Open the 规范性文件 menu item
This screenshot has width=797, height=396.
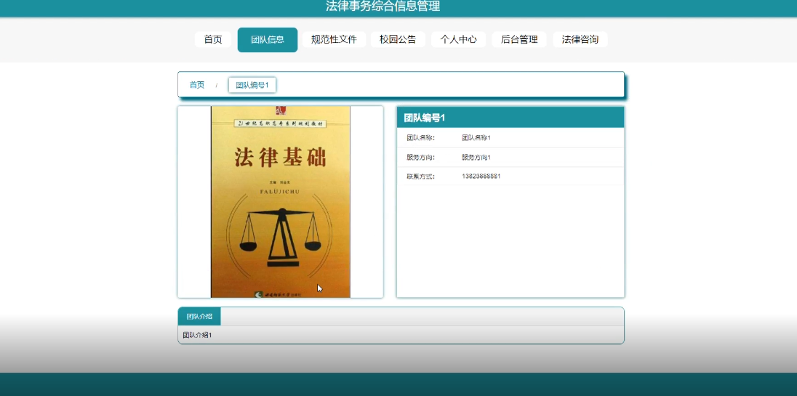[334, 39]
